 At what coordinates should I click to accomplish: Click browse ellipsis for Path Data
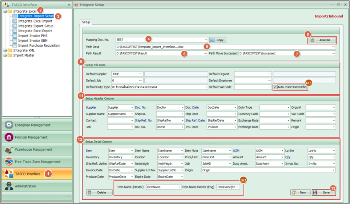point(333,47)
